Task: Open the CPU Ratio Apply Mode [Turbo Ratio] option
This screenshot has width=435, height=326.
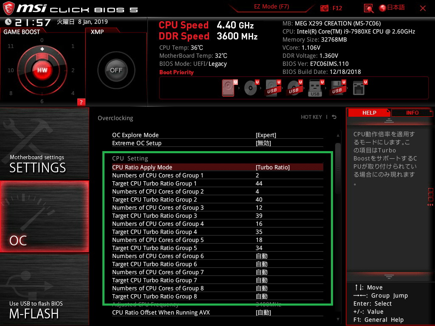Action: click(217, 167)
